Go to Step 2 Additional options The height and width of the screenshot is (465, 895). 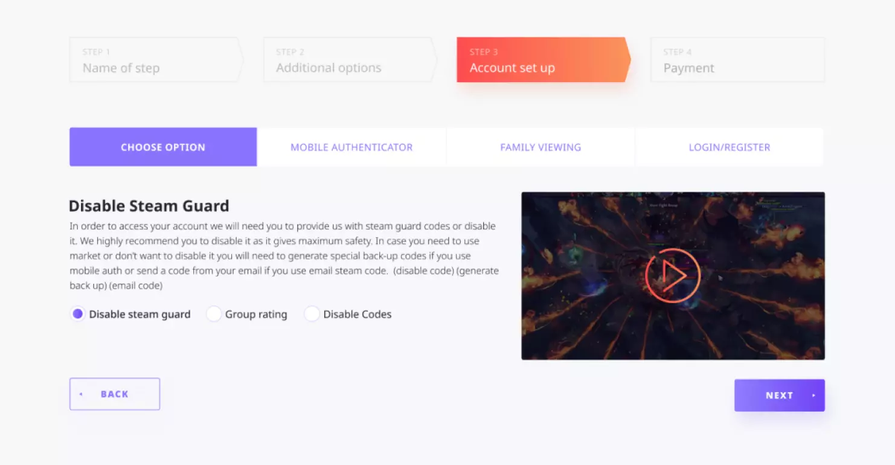[348, 60]
